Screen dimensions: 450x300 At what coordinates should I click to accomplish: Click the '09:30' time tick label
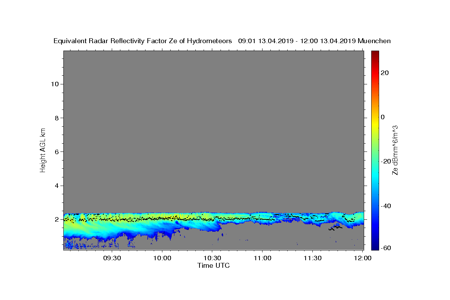coord(112,258)
